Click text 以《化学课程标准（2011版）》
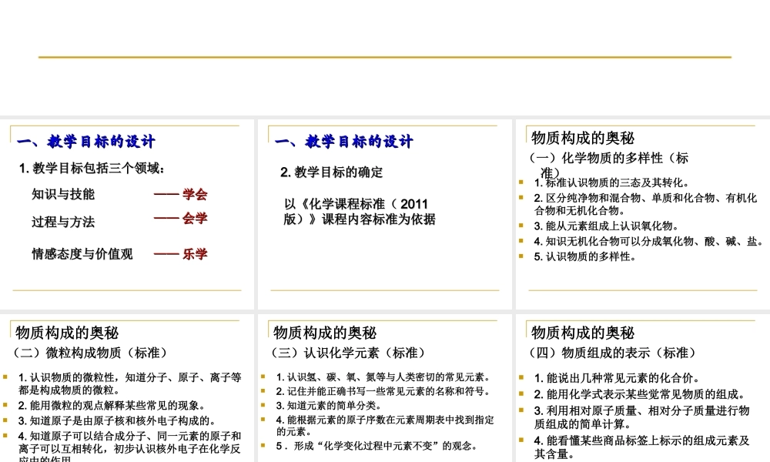Image resolution: width=770 pixels, height=462 pixels. [x=359, y=212]
